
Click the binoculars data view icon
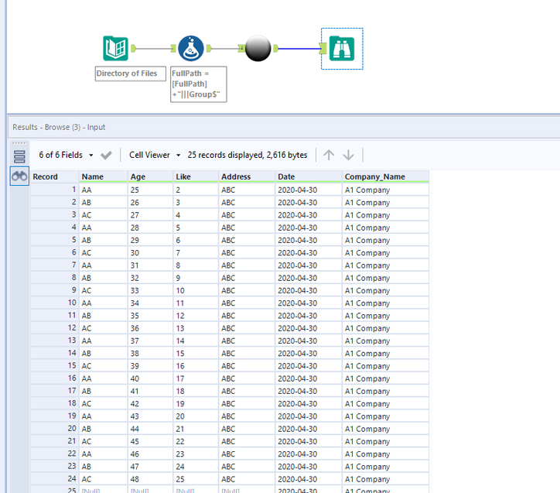click(x=19, y=176)
